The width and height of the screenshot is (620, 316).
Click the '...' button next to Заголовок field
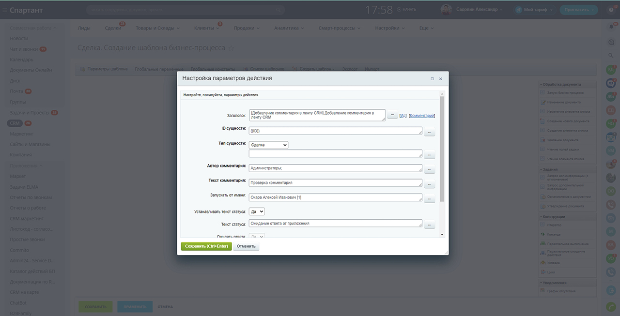(x=392, y=115)
